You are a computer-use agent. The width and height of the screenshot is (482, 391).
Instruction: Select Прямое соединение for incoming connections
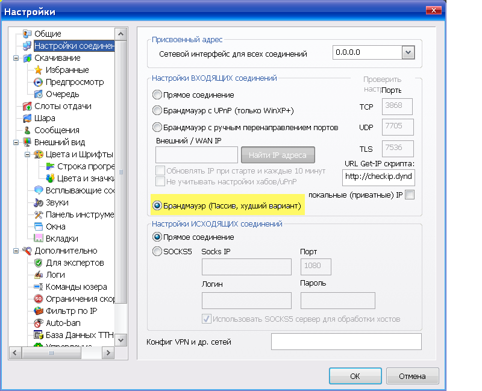click(157, 95)
